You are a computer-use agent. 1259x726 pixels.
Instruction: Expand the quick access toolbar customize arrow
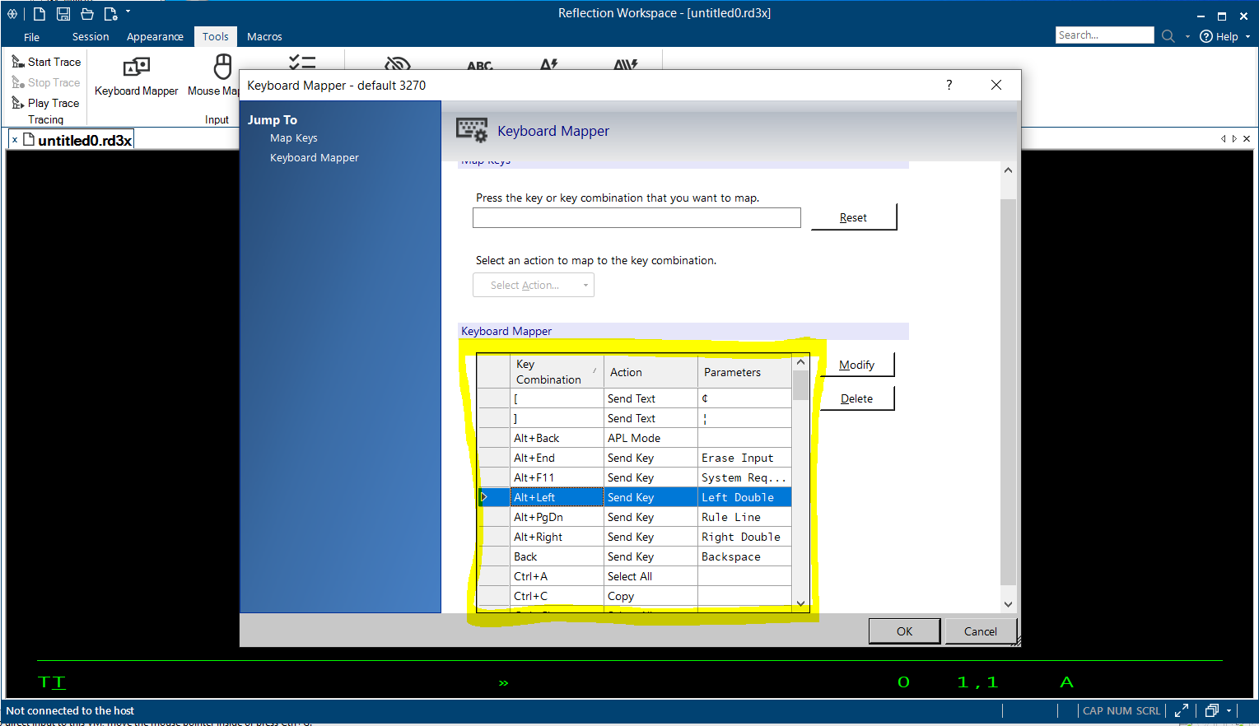(x=128, y=12)
